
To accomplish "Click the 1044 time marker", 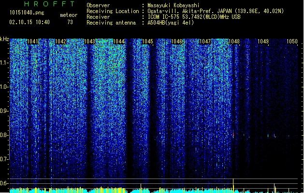I will point(119,41).
